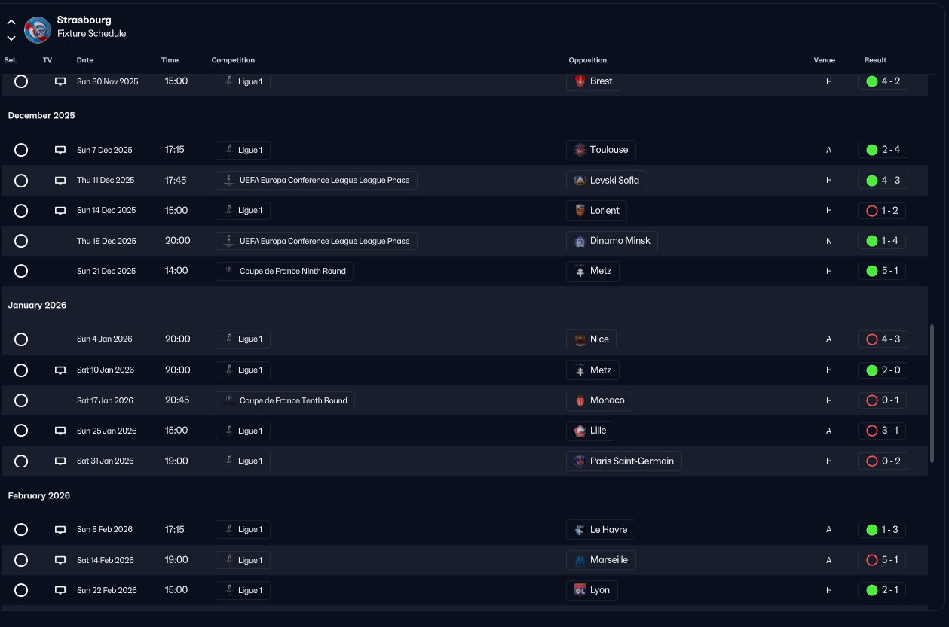View the 5 - 1 result at Marseille

(x=883, y=560)
